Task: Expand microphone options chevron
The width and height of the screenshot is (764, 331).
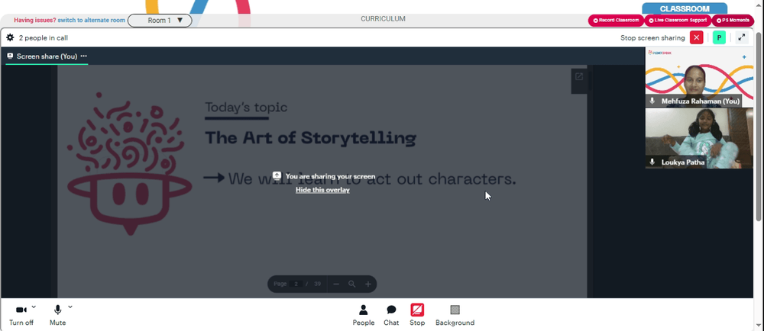Action: point(70,307)
